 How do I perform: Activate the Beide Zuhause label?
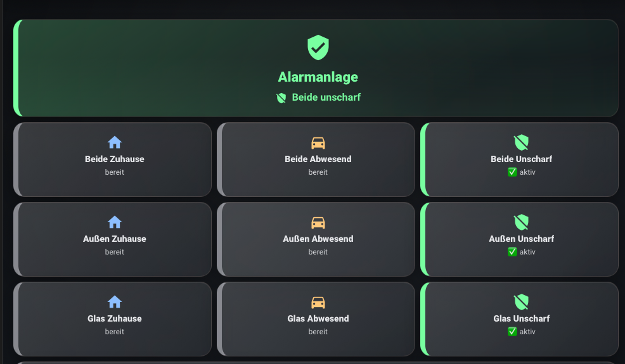(x=115, y=159)
